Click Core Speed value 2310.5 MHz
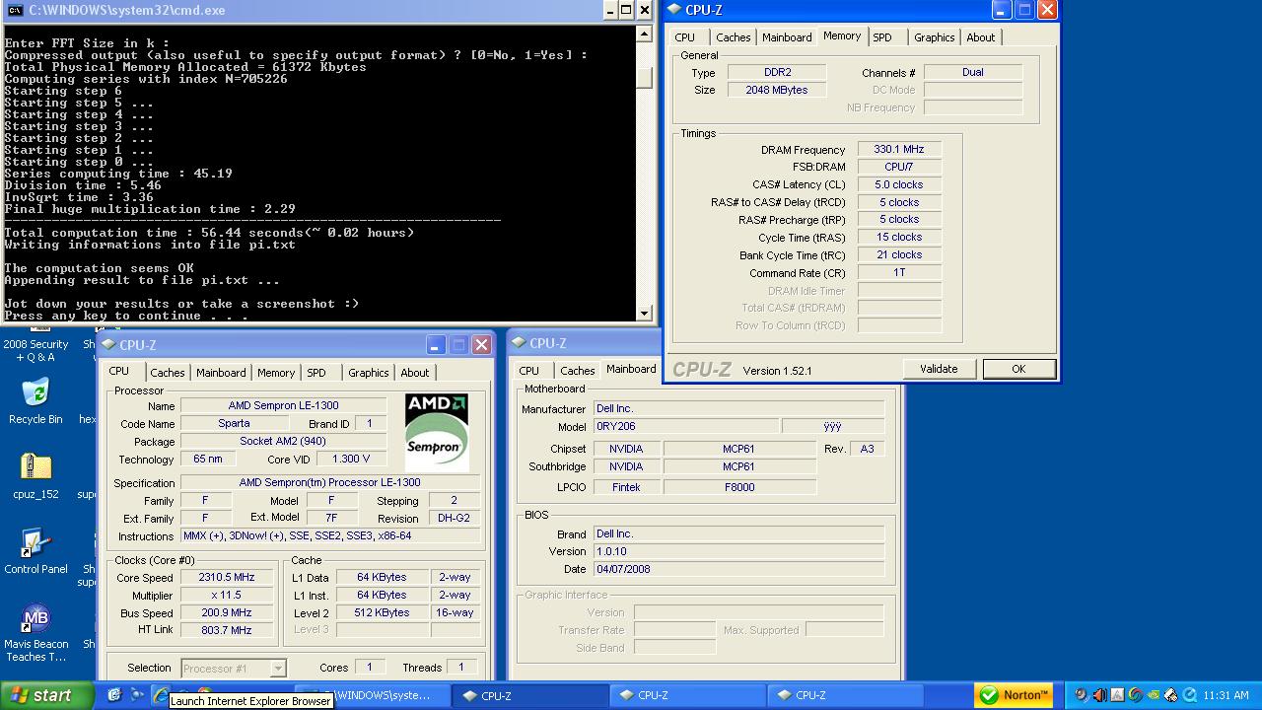1262x710 pixels. 227,578
